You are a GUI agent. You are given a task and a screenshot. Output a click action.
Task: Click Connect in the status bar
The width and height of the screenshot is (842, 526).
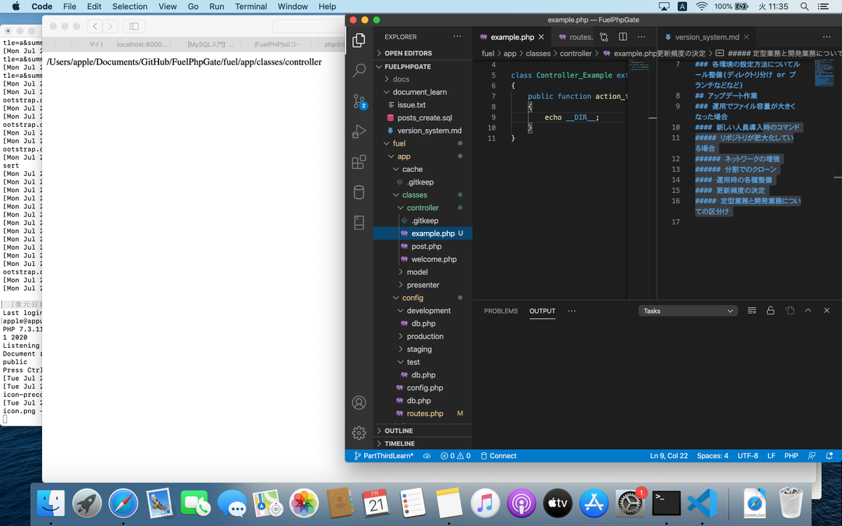(x=498, y=456)
